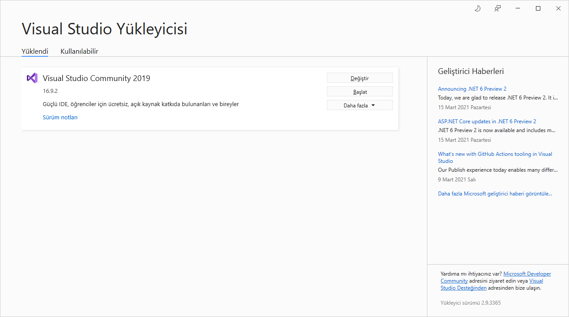Click the Yükleyici sürümü 2.9.3365 text
This screenshot has width=569, height=317.
[471, 303]
